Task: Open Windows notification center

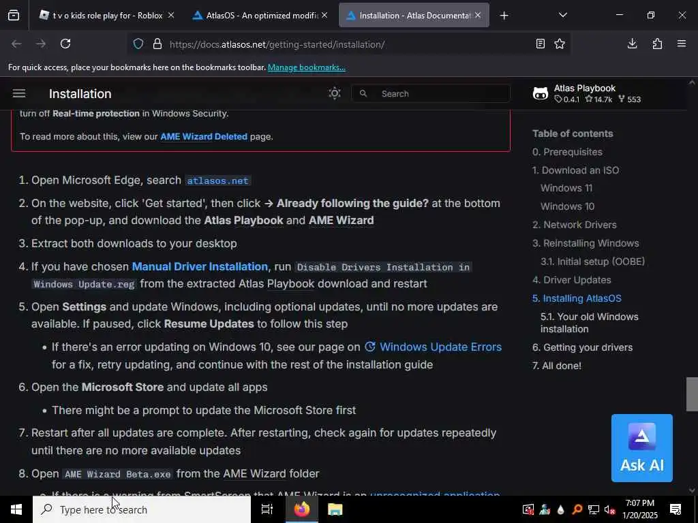Action: pyautogui.click(x=676, y=509)
